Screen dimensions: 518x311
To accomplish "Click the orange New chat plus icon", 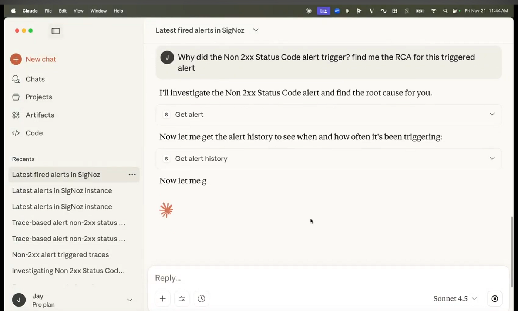I will click(x=16, y=59).
